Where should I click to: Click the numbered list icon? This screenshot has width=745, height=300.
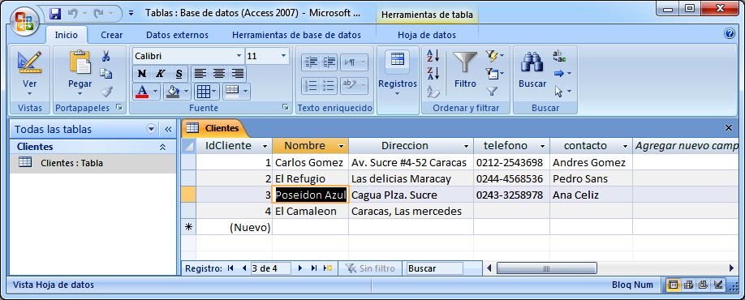coord(310,85)
